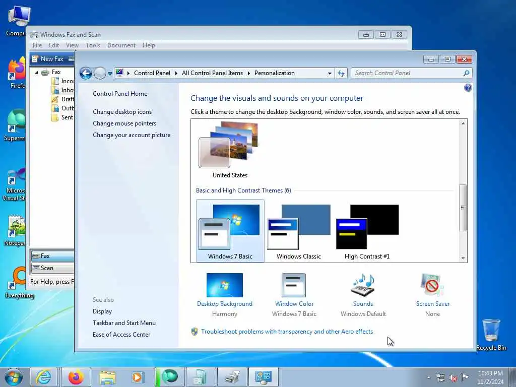Image resolution: width=516 pixels, height=387 pixels.
Task: Refresh the Personalization page
Action: (x=341, y=73)
